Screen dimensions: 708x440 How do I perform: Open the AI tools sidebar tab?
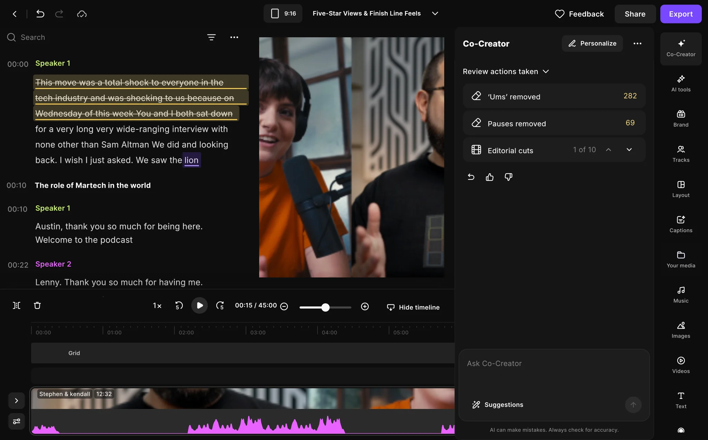(x=681, y=84)
